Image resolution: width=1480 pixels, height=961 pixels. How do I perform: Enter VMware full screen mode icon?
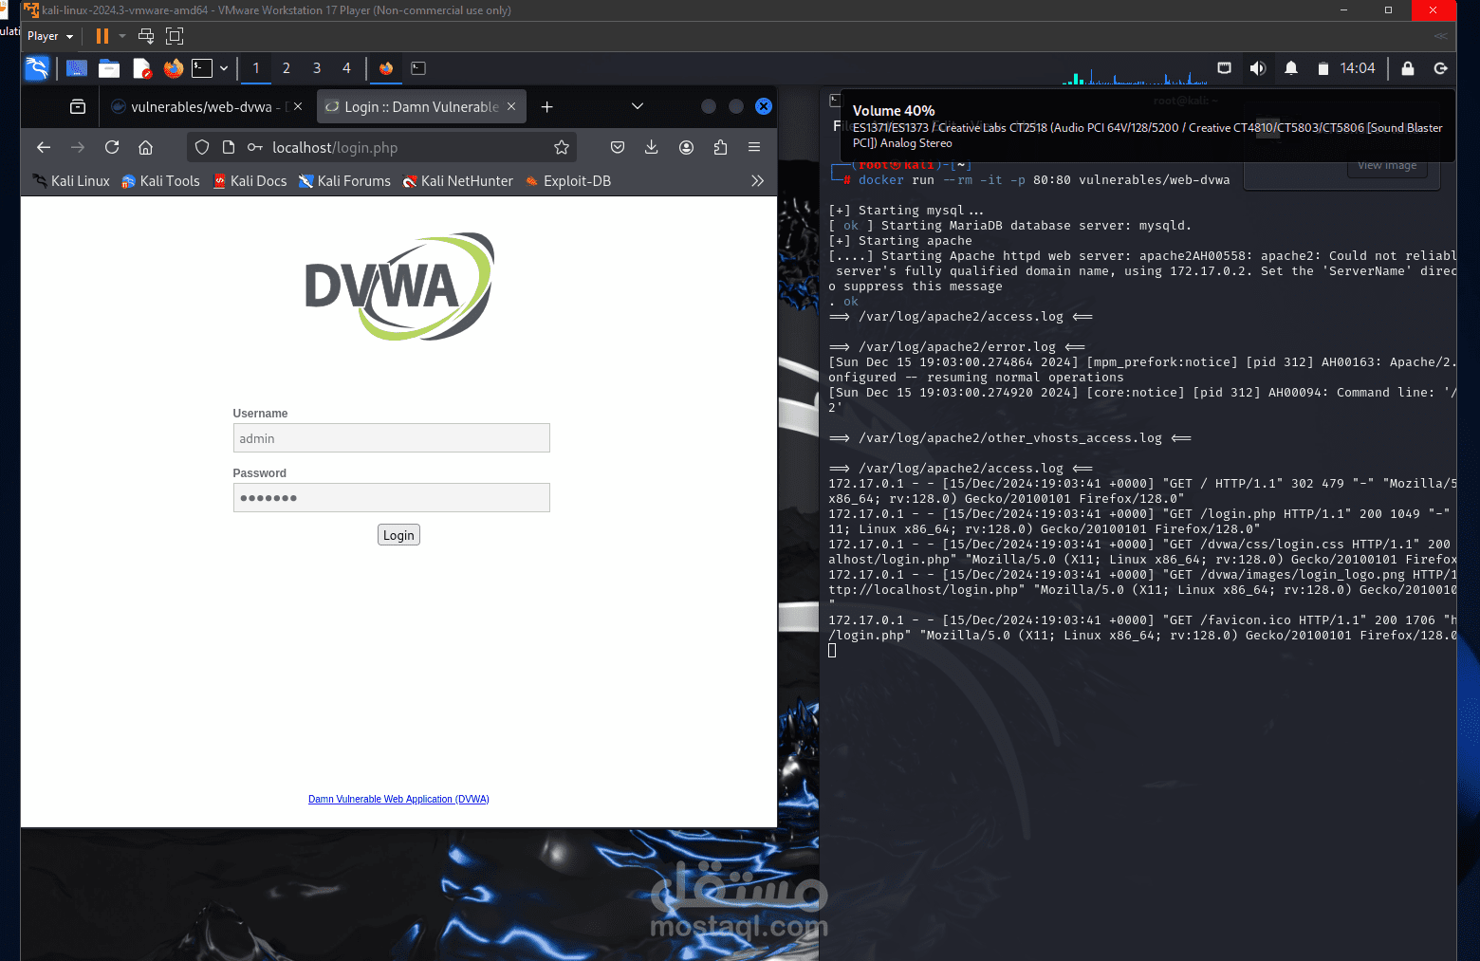coord(175,36)
